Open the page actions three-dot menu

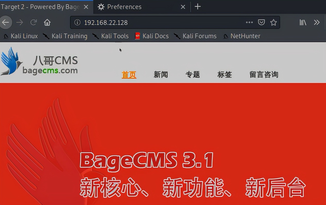click(x=249, y=22)
